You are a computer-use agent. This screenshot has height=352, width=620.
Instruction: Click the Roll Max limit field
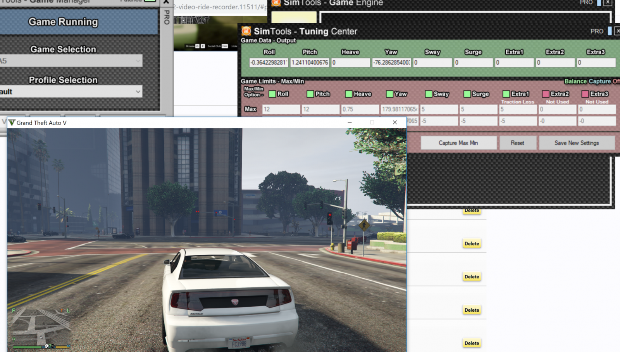coord(281,109)
